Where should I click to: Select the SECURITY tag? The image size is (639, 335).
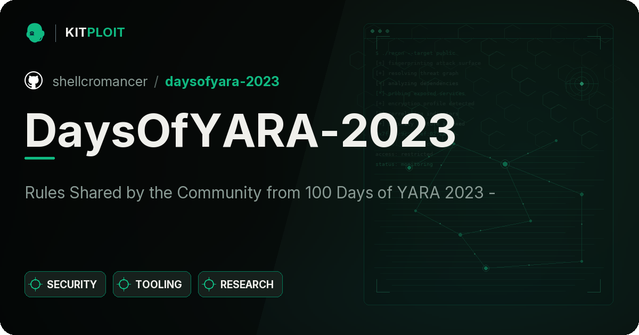[x=65, y=284]
